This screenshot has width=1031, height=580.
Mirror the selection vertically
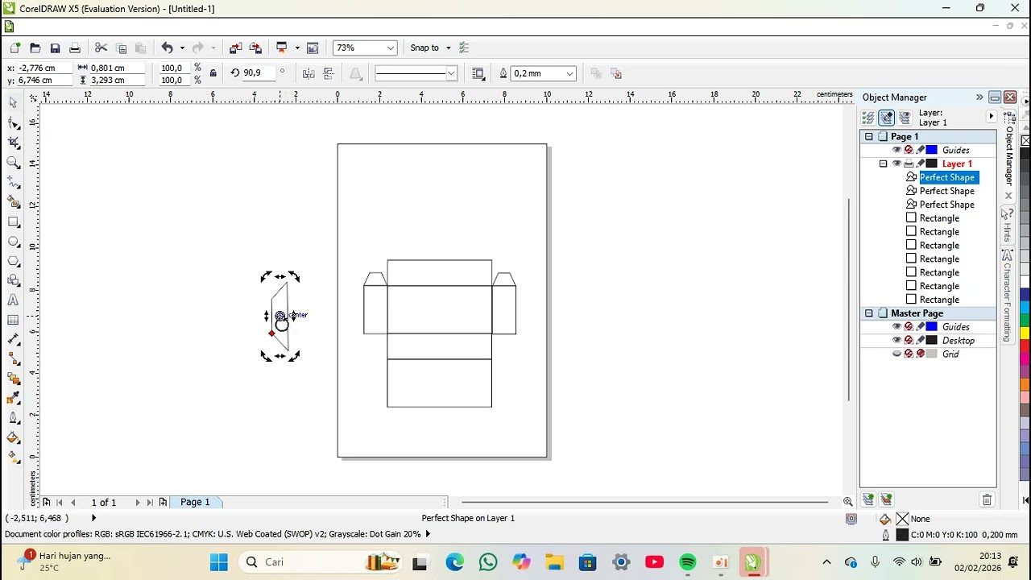(329, 73)
